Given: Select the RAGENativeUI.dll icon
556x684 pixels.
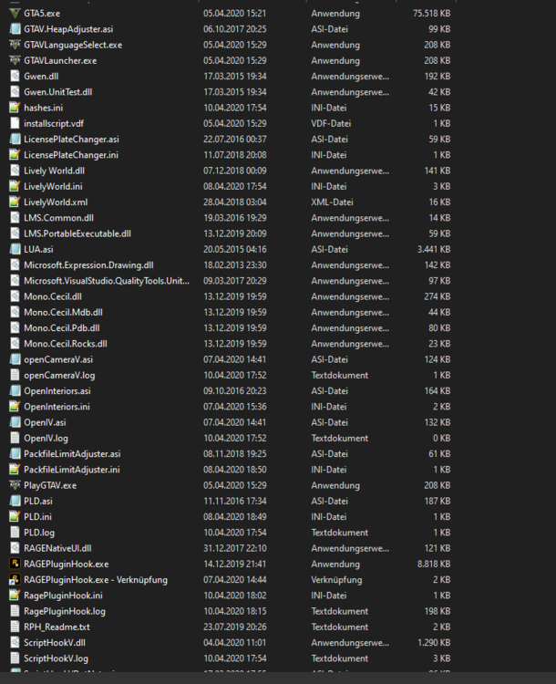Looking at the screenshot, I should click(x=15, y=548).
